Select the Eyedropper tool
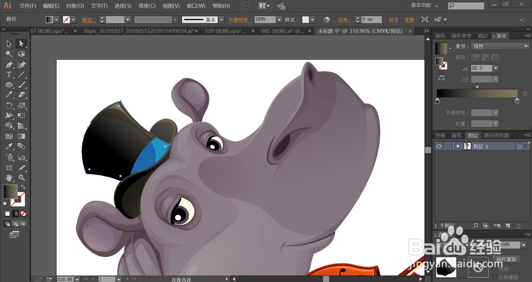 tap(9, 146)
